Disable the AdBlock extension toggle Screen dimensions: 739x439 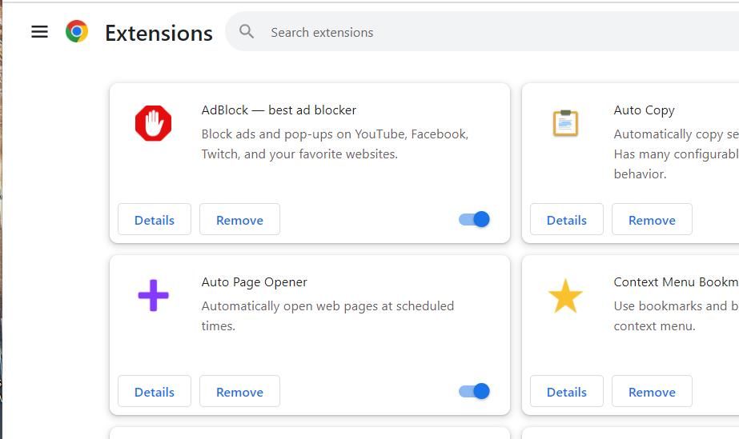point(475,219)
